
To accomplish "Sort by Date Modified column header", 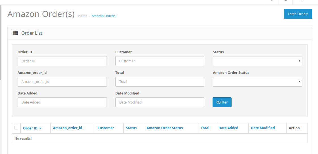I will pyautogui.click(x=263, y=128).
